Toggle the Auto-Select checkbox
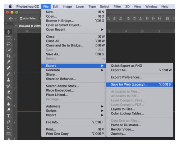 coord(21,18)
